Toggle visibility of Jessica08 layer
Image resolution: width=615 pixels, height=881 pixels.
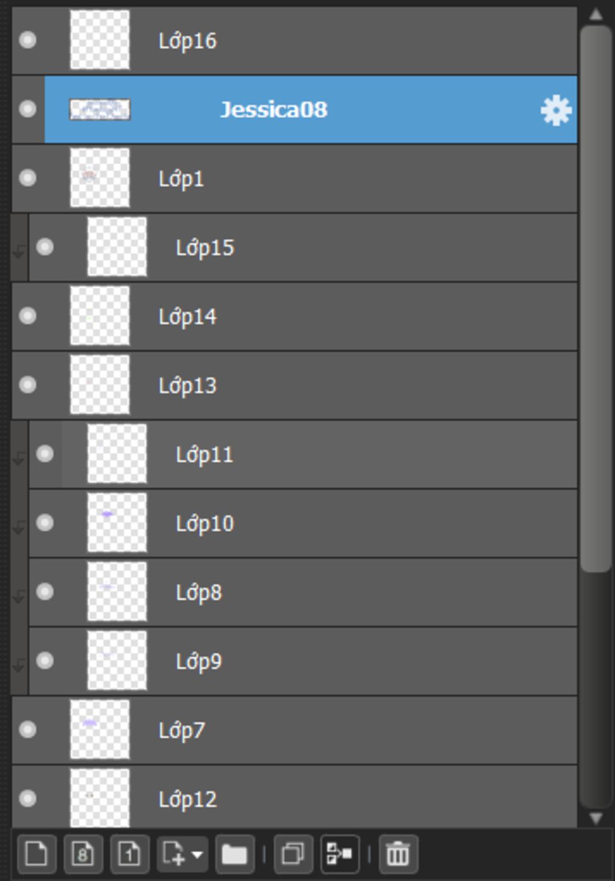28,109
